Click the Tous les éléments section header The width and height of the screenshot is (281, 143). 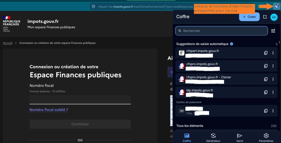pyautogui.click(x=190, y=126)
